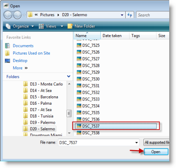The height and width of the screenshot is (168, 176).
Task: Sort by Size column header
Action: coord(163,36)
